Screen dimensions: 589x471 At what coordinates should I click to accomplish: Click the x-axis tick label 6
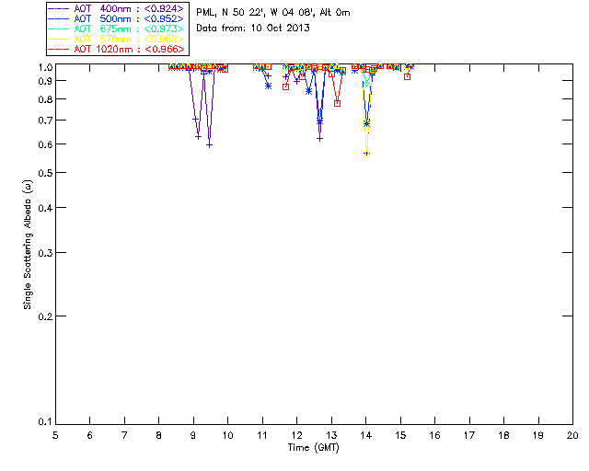coord(90,435)
